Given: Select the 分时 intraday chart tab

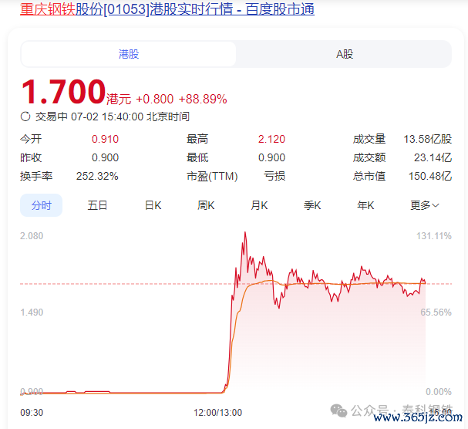Looking at the screenshot, I should click(x=41, y=205).
